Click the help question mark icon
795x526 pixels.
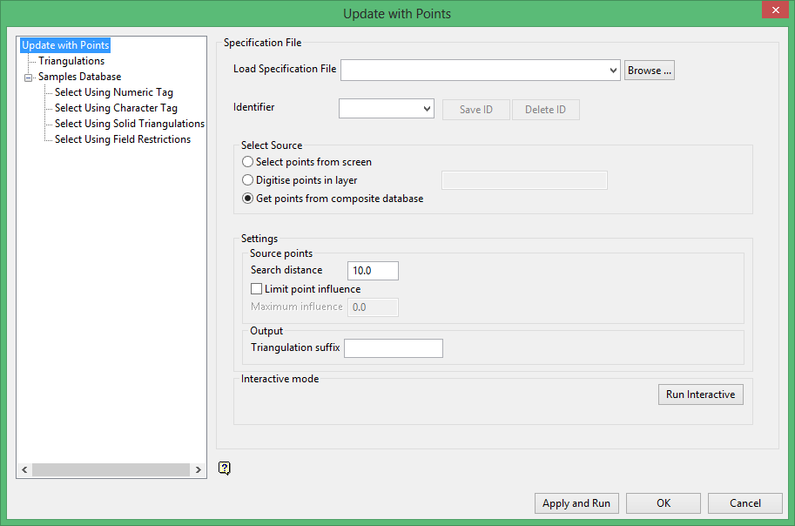pyautogui.click(x=225, y=469)
